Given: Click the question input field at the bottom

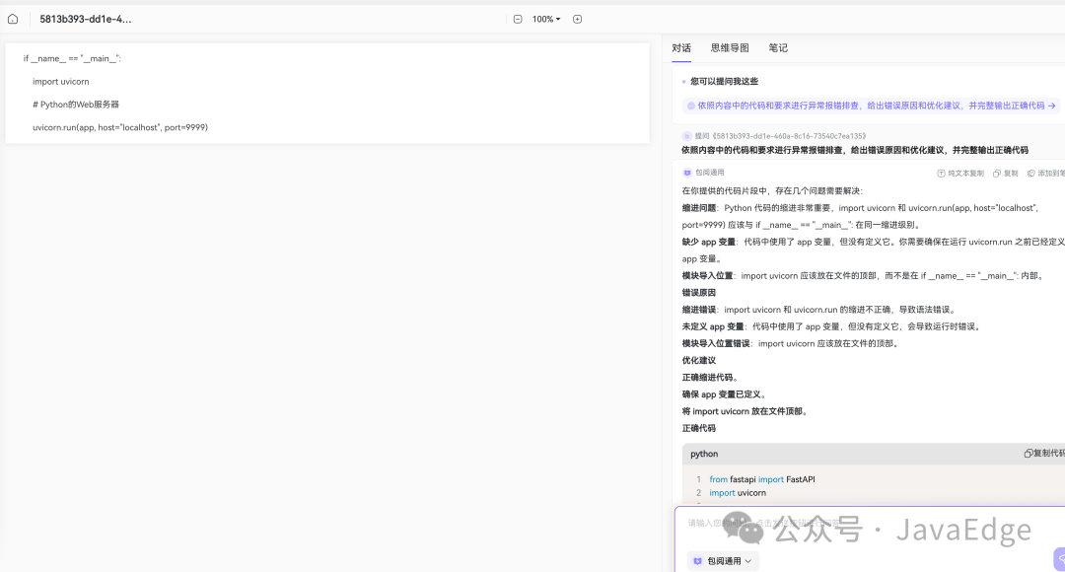Looking at the screenshot, I should [x=838, y=523].
